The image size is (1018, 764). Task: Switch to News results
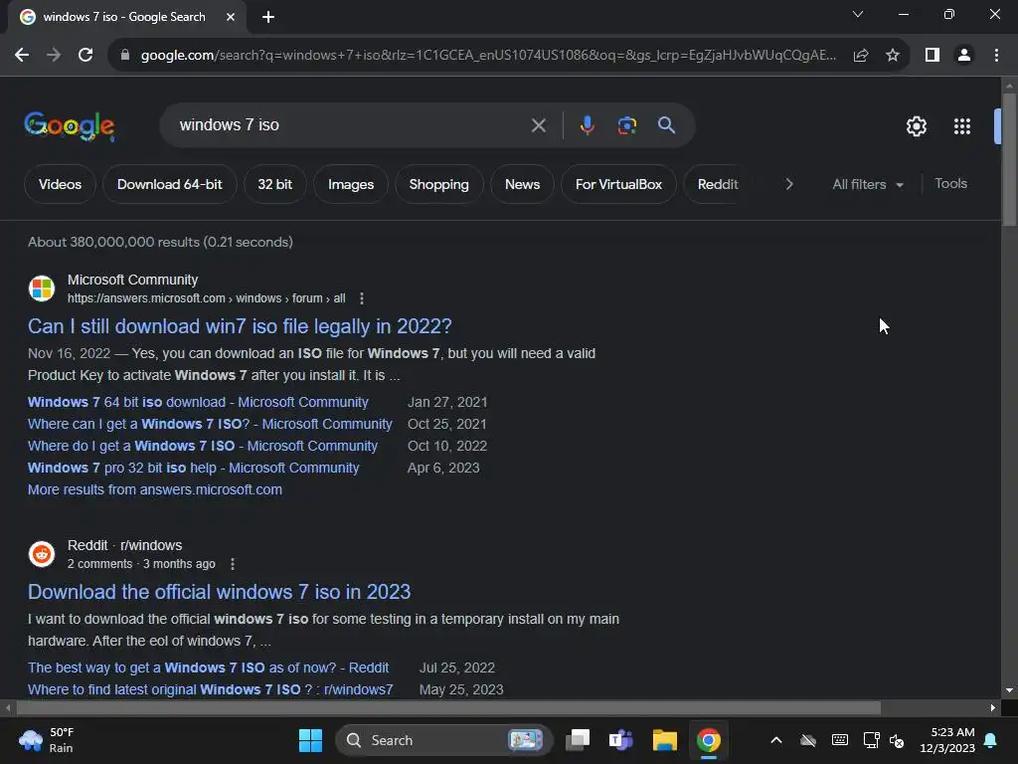coord(522,184)
